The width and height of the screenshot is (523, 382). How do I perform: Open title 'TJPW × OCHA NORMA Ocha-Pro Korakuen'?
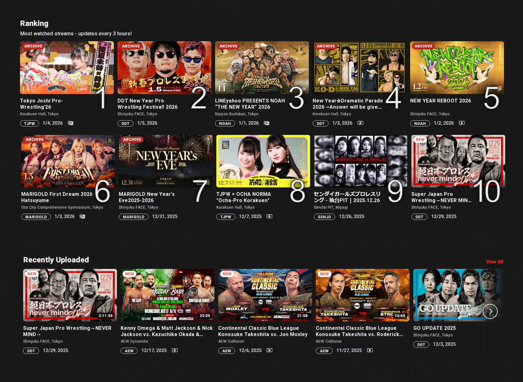point(244,197)
